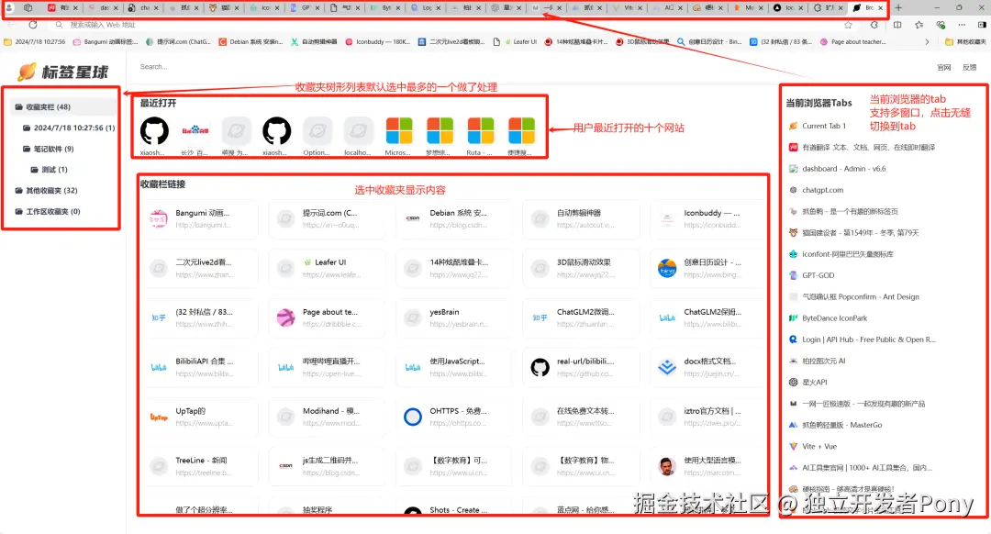
Task: Click the 知乎 icon beside 32 封私信
Action: click(x=160, y=317)
